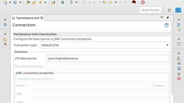Click the Open Task folder icon

[x=34, y=2]
